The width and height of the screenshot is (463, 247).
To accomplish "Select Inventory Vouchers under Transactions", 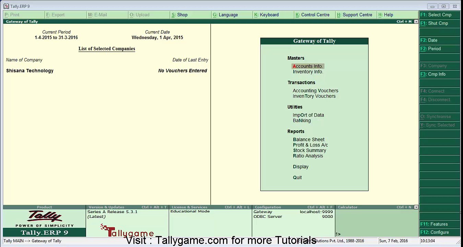I will coord(314,96).
